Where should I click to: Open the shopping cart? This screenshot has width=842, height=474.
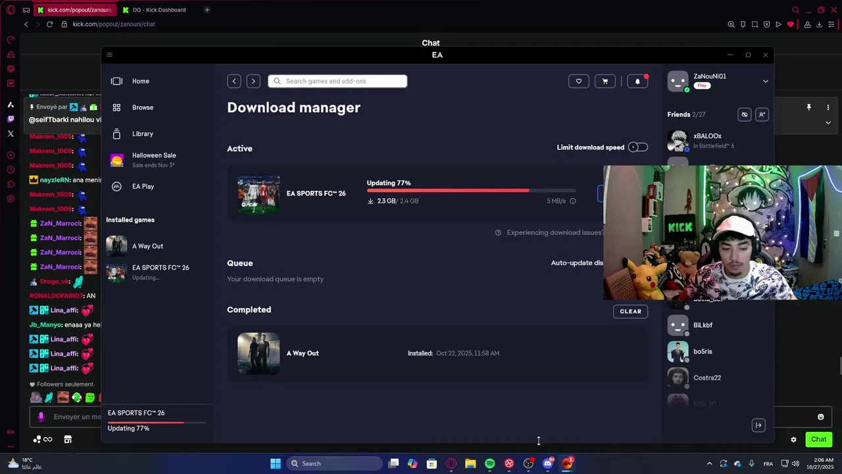tap(605, 81)
